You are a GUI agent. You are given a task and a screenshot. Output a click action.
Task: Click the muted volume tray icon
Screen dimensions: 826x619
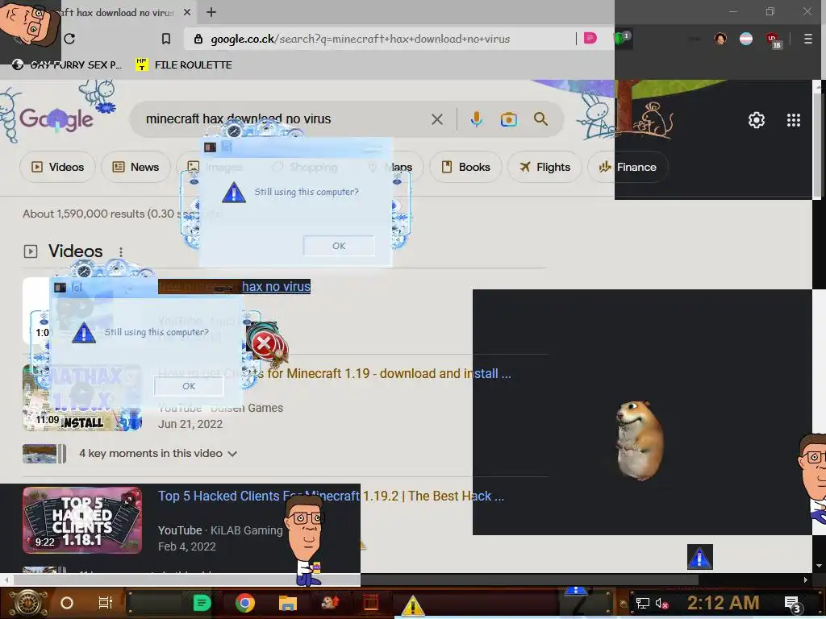[x=661, y=603]
